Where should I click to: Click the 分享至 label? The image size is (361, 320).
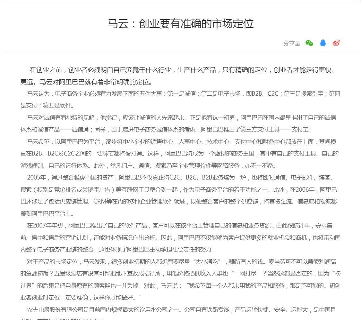coord(292,43)
